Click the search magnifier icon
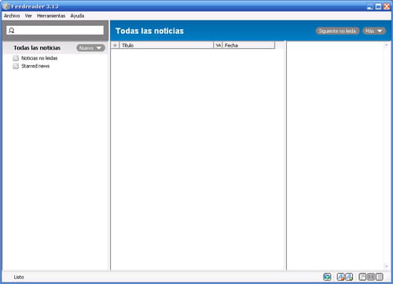The height and width of the screenshot is (284, 393). [x=11, y=30]
